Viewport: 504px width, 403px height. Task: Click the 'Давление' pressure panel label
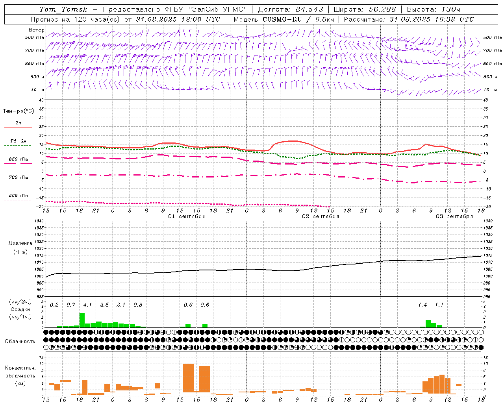pos(20,243)
